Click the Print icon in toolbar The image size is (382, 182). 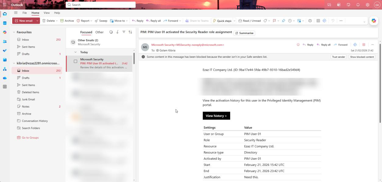coord(310,21)
